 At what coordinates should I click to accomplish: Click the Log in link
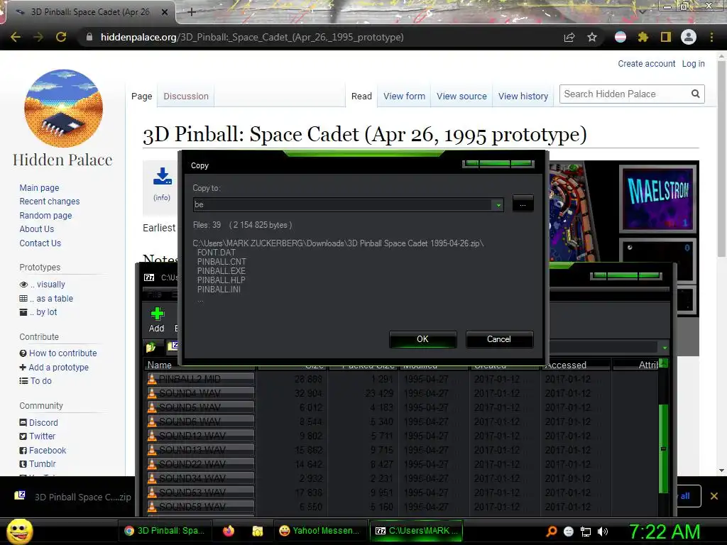pyautogui.click(x=693, y=63)
